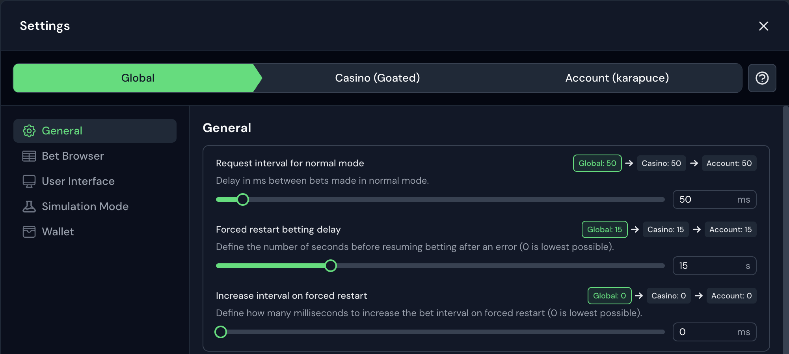Select the Global settings tab
Image resolution: width=789 pixels, height=354 pixels.
(138, 78)
